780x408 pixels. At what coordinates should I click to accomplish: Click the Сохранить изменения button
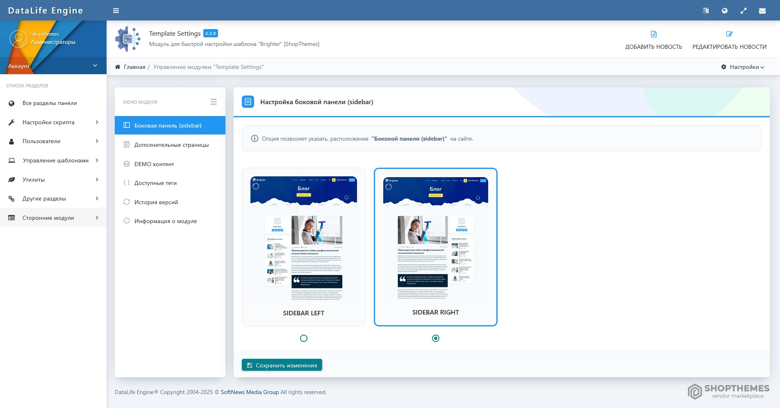click(x=282, y=365)
